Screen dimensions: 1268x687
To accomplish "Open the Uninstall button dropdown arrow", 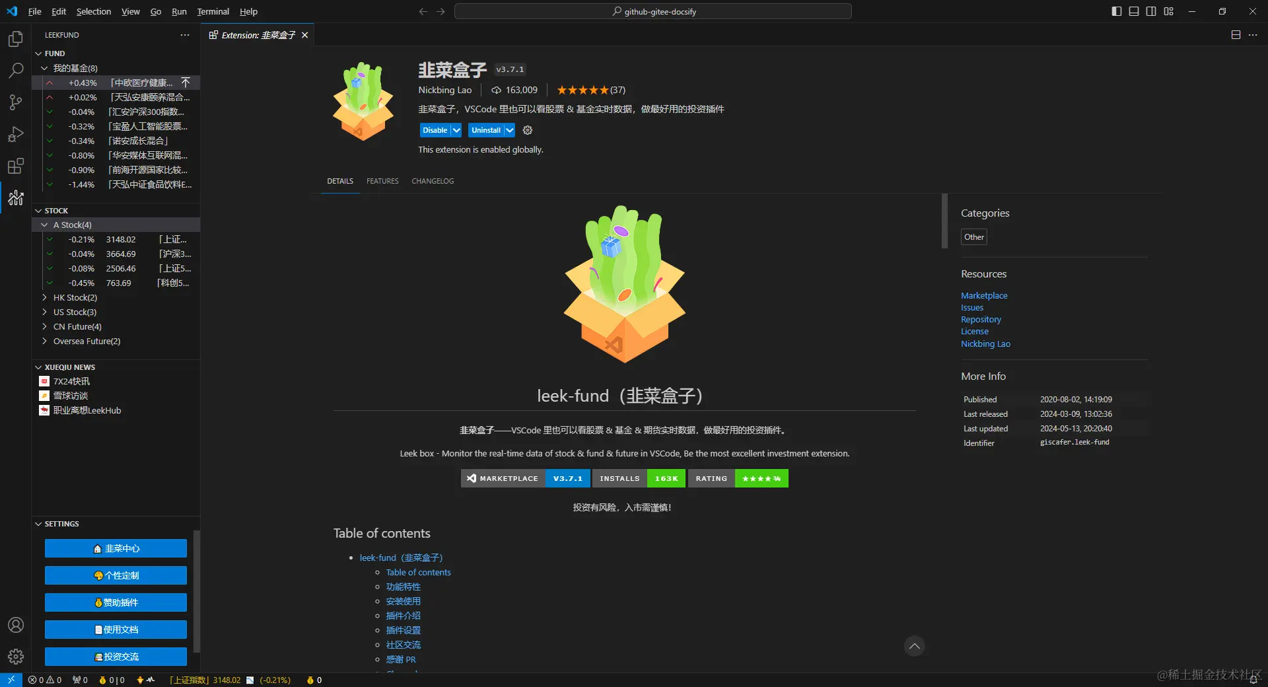I will (509, 130).
